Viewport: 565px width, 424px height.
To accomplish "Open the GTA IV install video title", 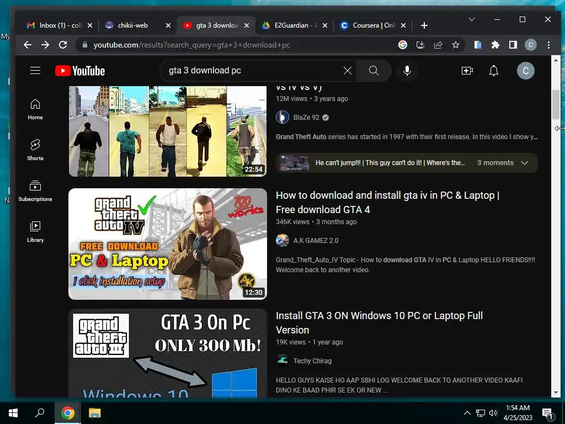I will click(388, 202).
